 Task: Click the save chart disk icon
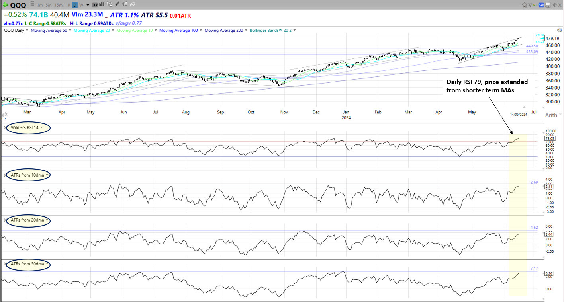[548, 5]
